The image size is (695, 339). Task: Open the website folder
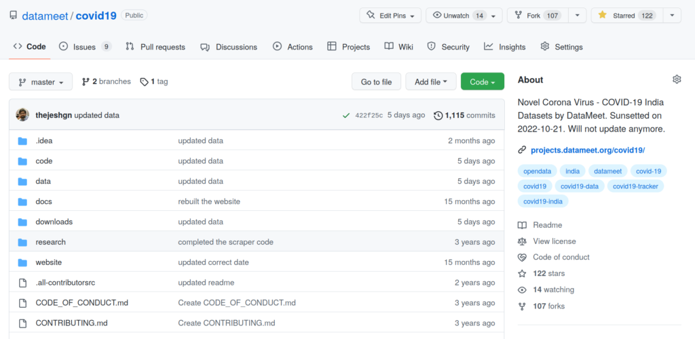coord(49,262)
